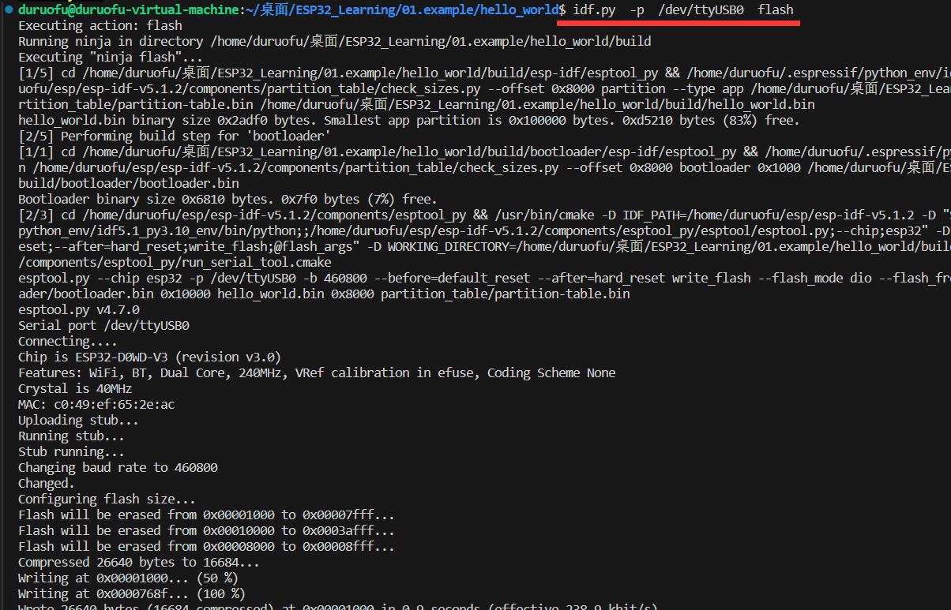Click the 'Chip is ESP32-D0WD-V3' line

coord(149,357)
